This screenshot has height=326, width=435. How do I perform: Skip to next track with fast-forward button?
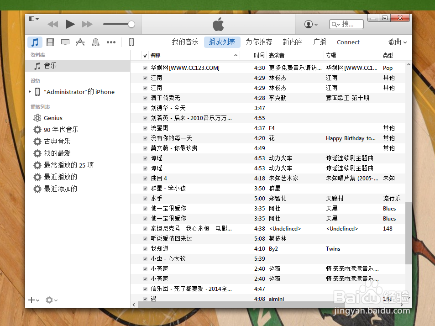click(87, 24)
